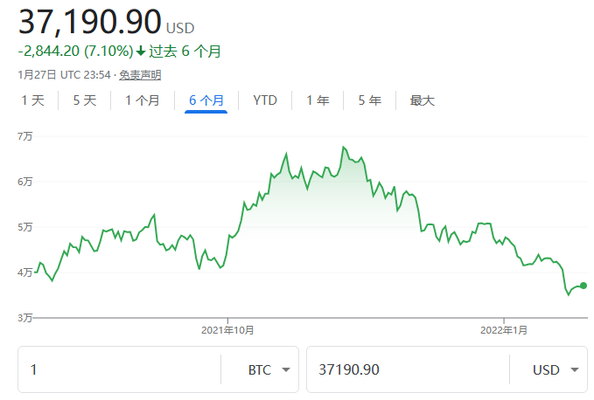Image resolution: width=594 pixels, height=400 pixels.
Task: Switch to the 5 年 range tab
Action: [370, 100]
